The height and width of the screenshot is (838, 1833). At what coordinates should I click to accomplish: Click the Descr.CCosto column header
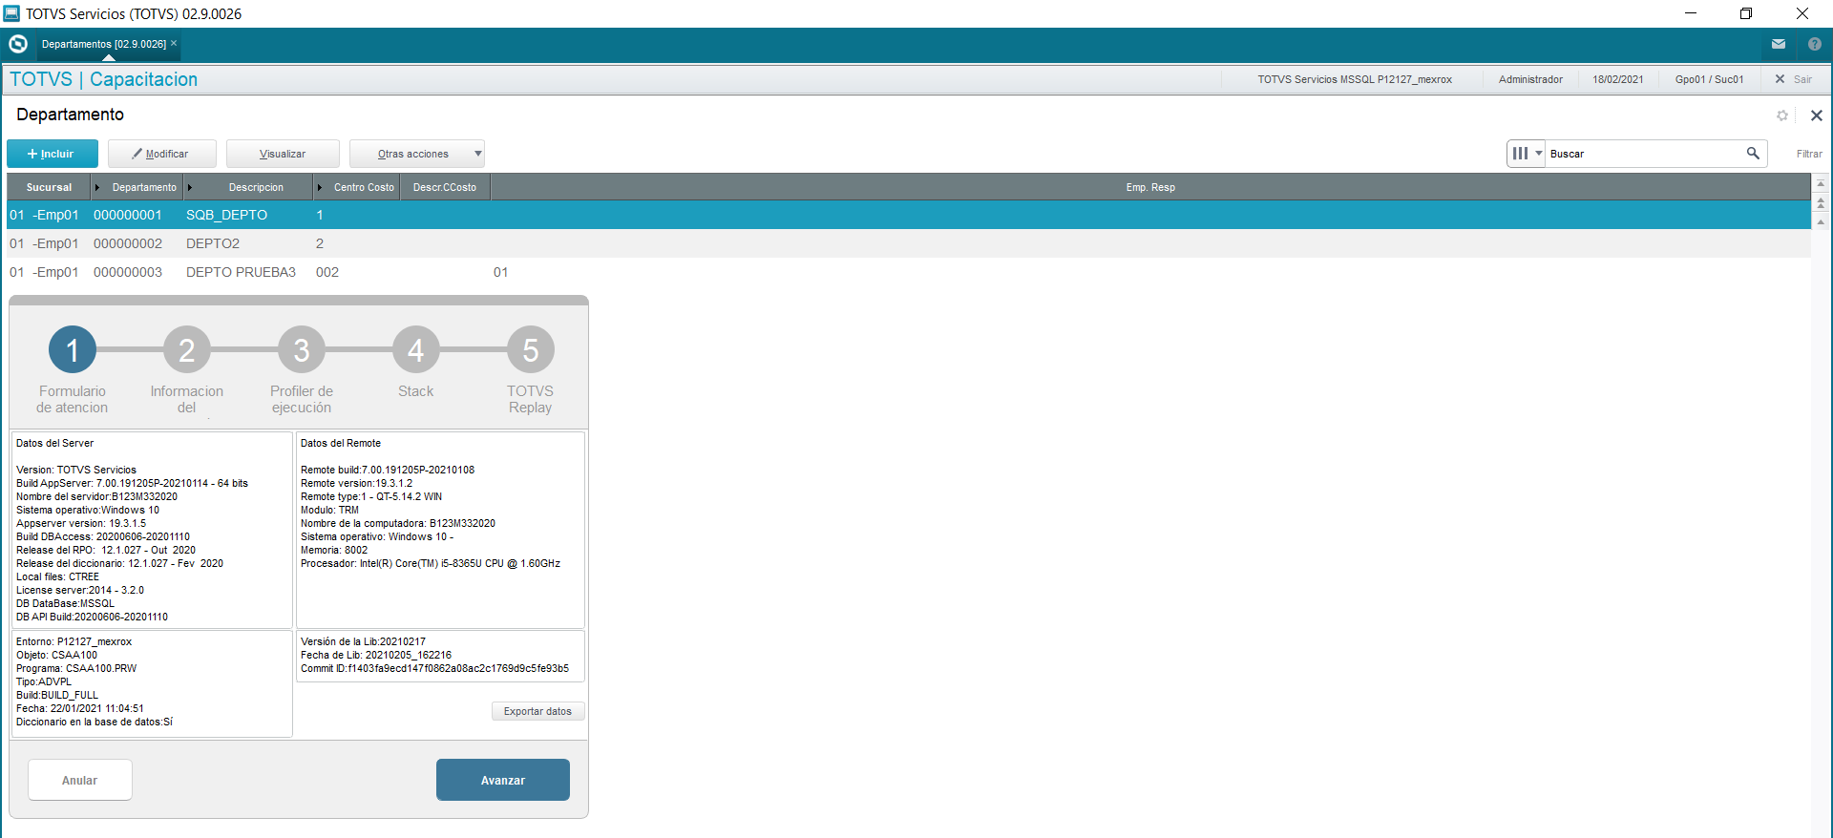pos(445,187)
